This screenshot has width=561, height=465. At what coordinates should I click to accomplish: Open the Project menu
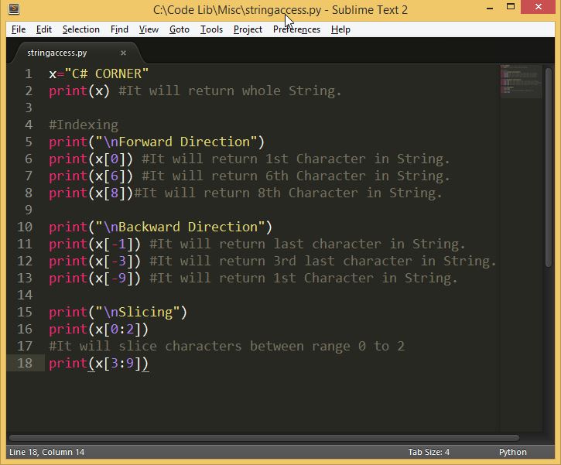point(248,29)
